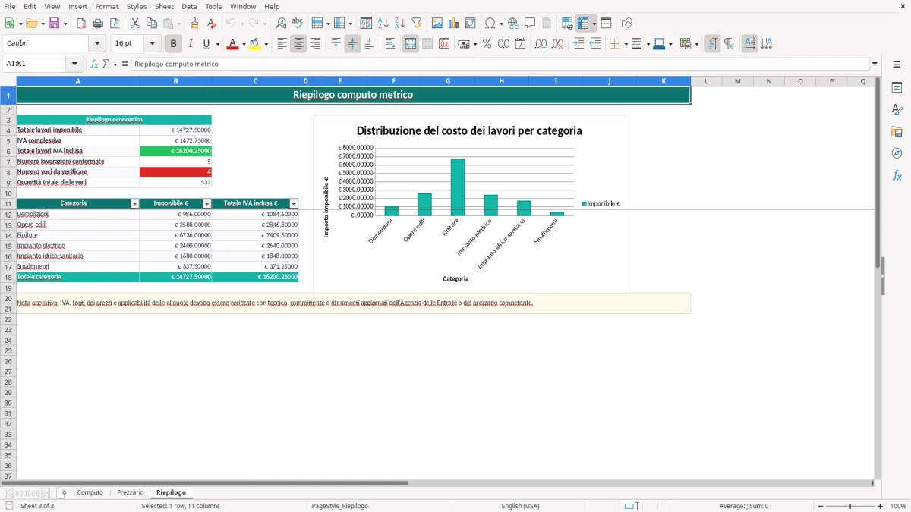Toggle Bold formatting

(x=173, y=44)
